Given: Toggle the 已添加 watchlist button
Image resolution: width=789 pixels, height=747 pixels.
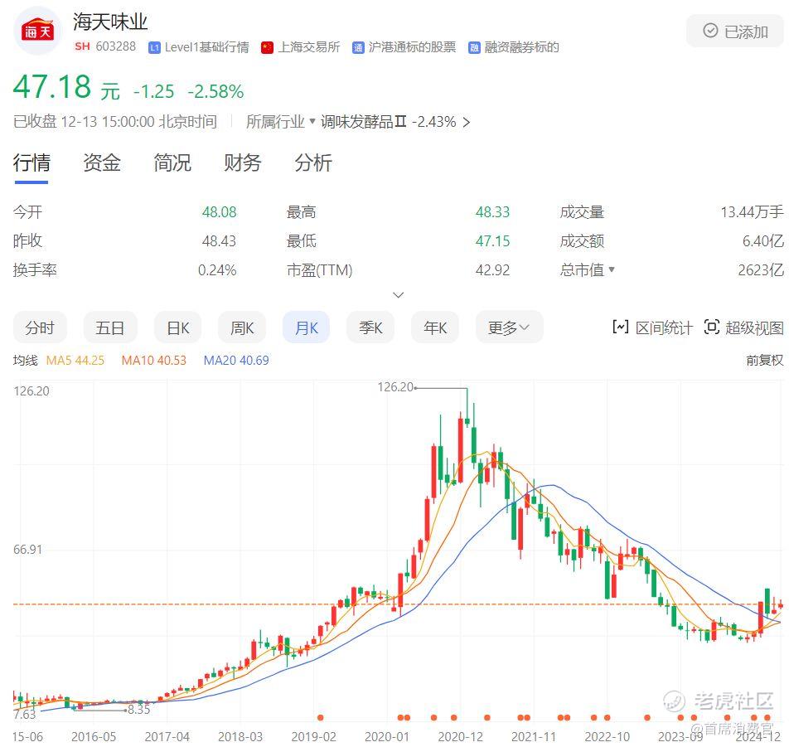Looking at the screenshot, I should click(x=734, y=32).
